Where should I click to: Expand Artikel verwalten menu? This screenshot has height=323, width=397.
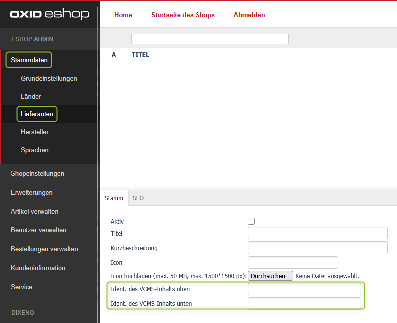click(35, 212)
